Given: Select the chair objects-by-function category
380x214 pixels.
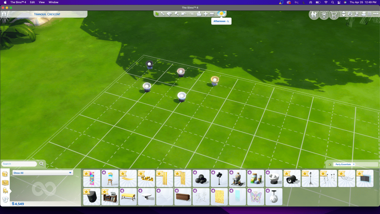Looking at the screenshot, I should pyautogui.click(x=5, y=191).
